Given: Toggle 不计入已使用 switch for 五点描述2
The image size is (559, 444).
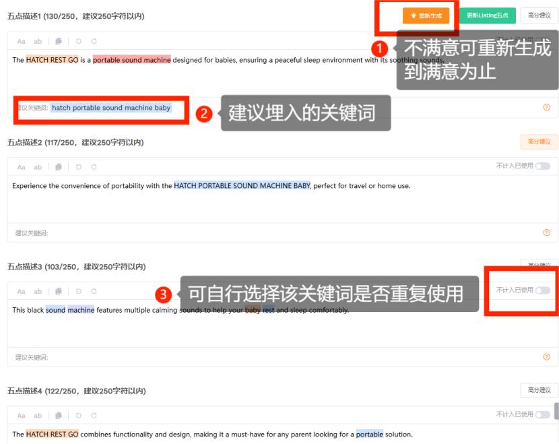Looking at the screenshot, I should (x=543, y=166).
